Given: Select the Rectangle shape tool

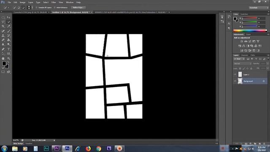Looking at the screenshot, I should 8,54.
